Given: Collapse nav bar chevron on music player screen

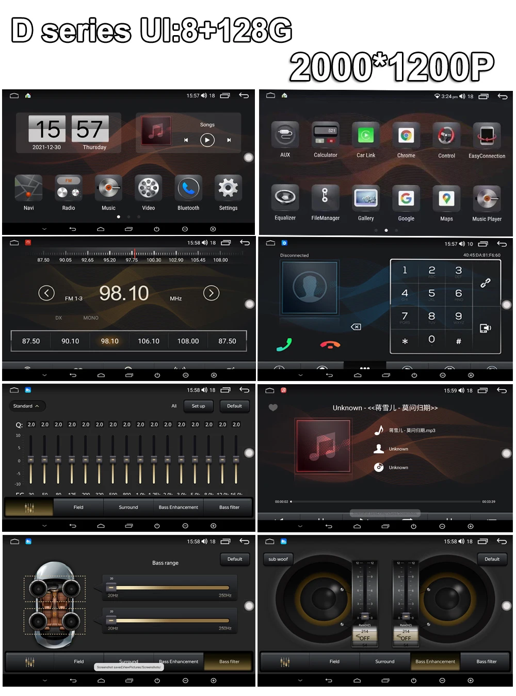Looking at the screenshot, I should (x=300, y=526).
